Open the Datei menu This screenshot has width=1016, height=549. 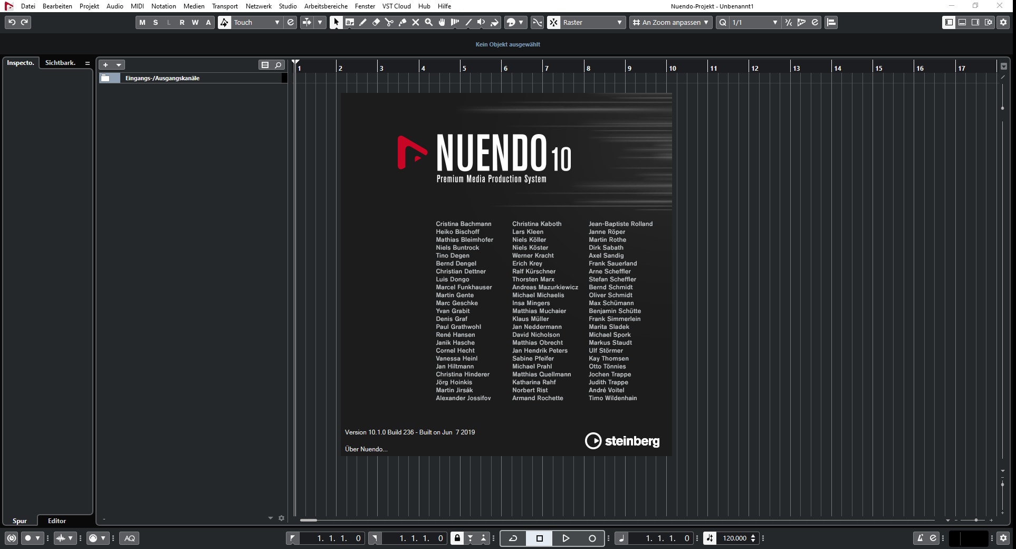click(28, 6)
